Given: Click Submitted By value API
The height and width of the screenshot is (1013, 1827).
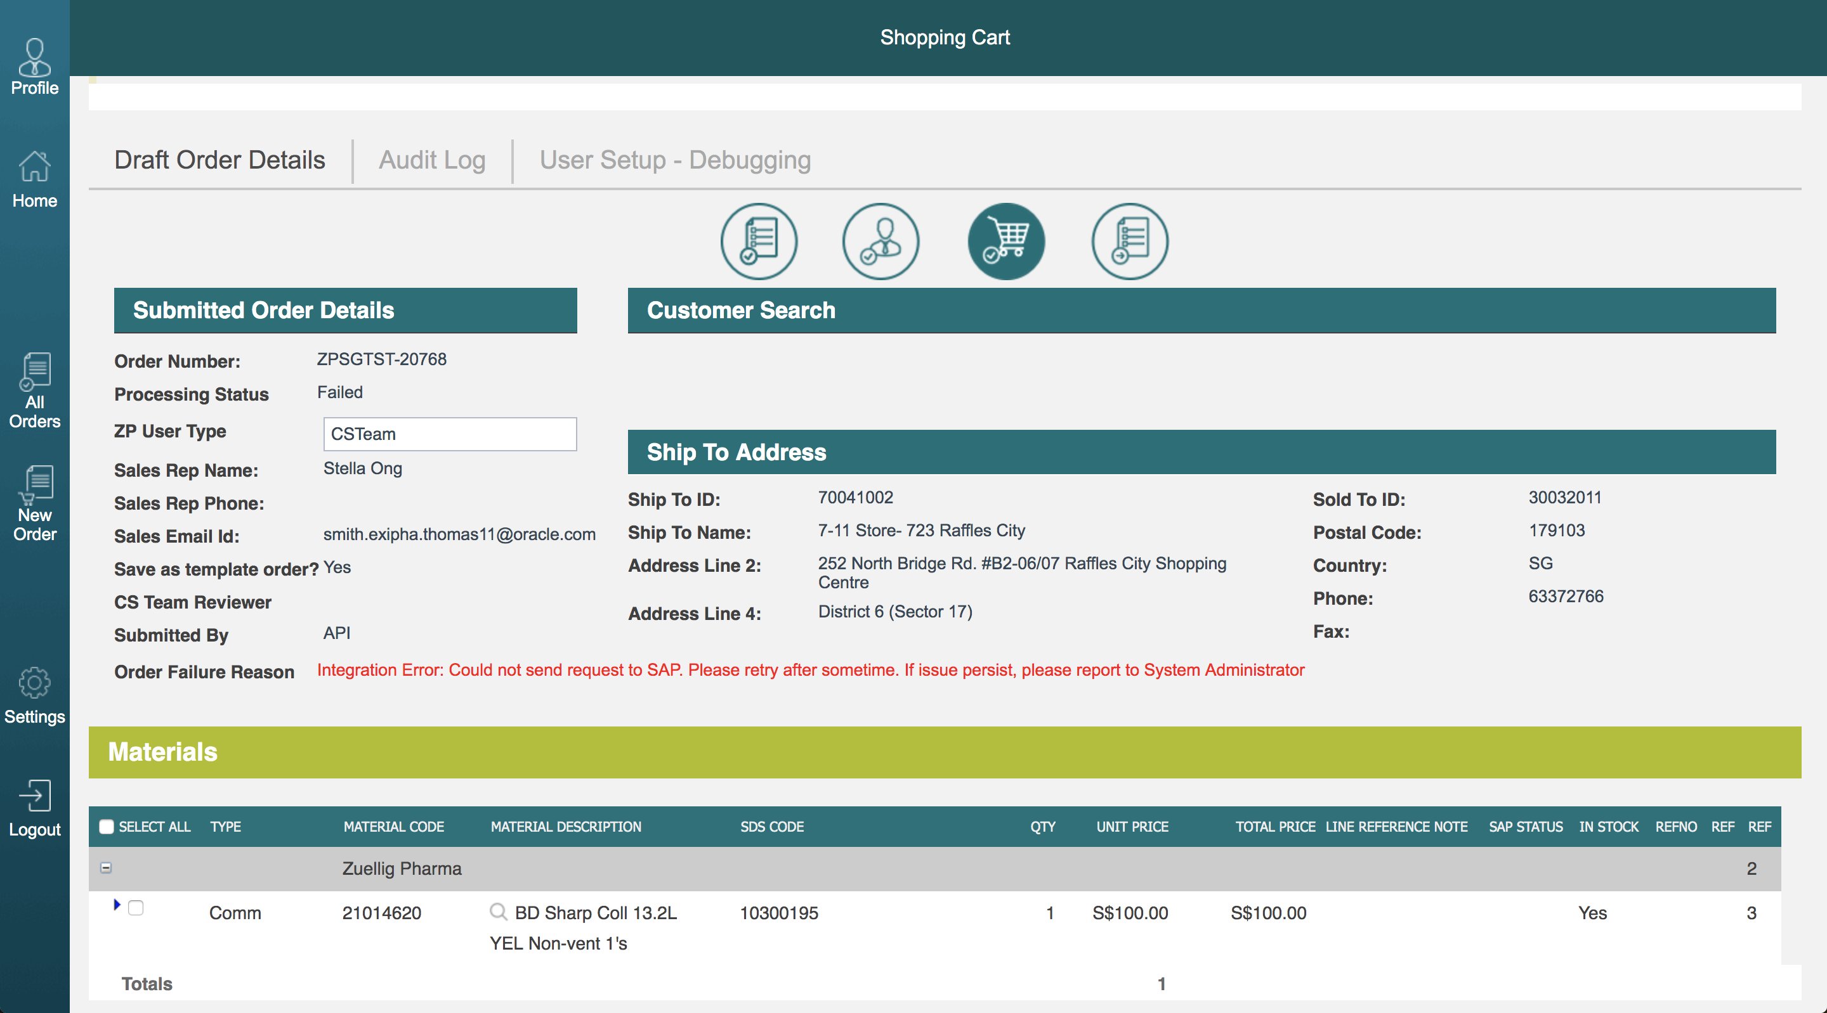Looking at the screenshot, I should coord(337,633).
